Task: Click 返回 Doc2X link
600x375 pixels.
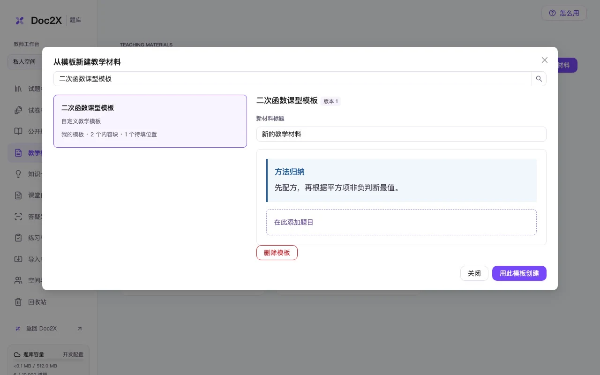Action: pos(41,329)
